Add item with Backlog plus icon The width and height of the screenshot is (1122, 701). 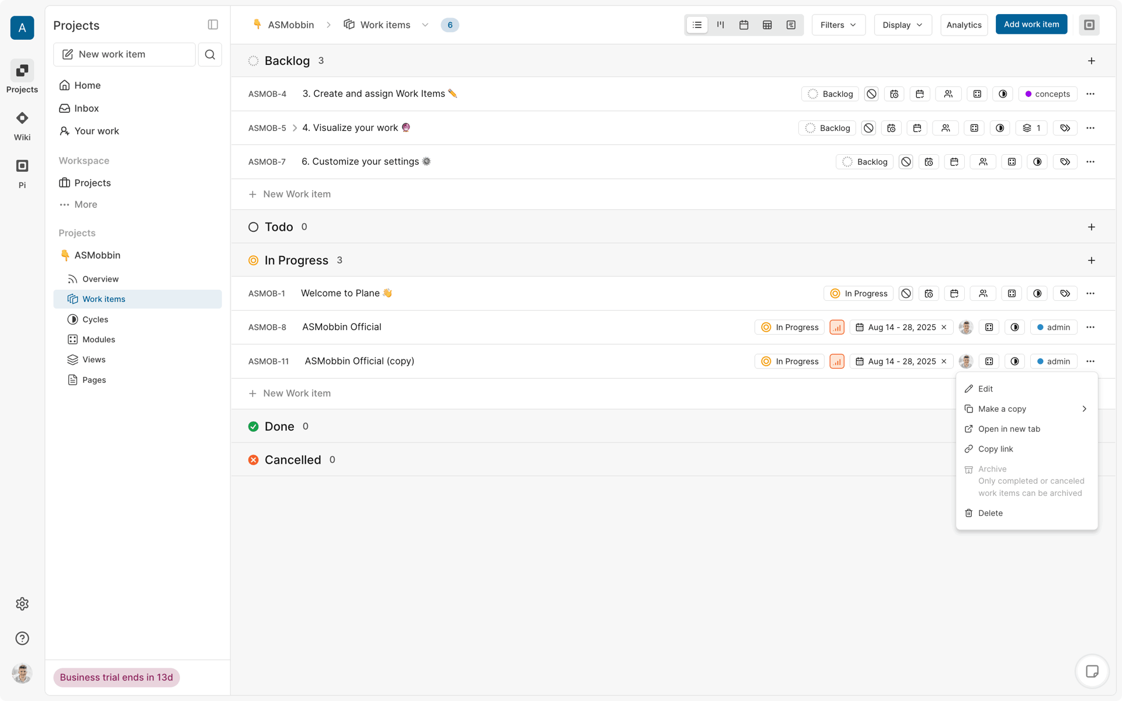[x=1091, y=61]
